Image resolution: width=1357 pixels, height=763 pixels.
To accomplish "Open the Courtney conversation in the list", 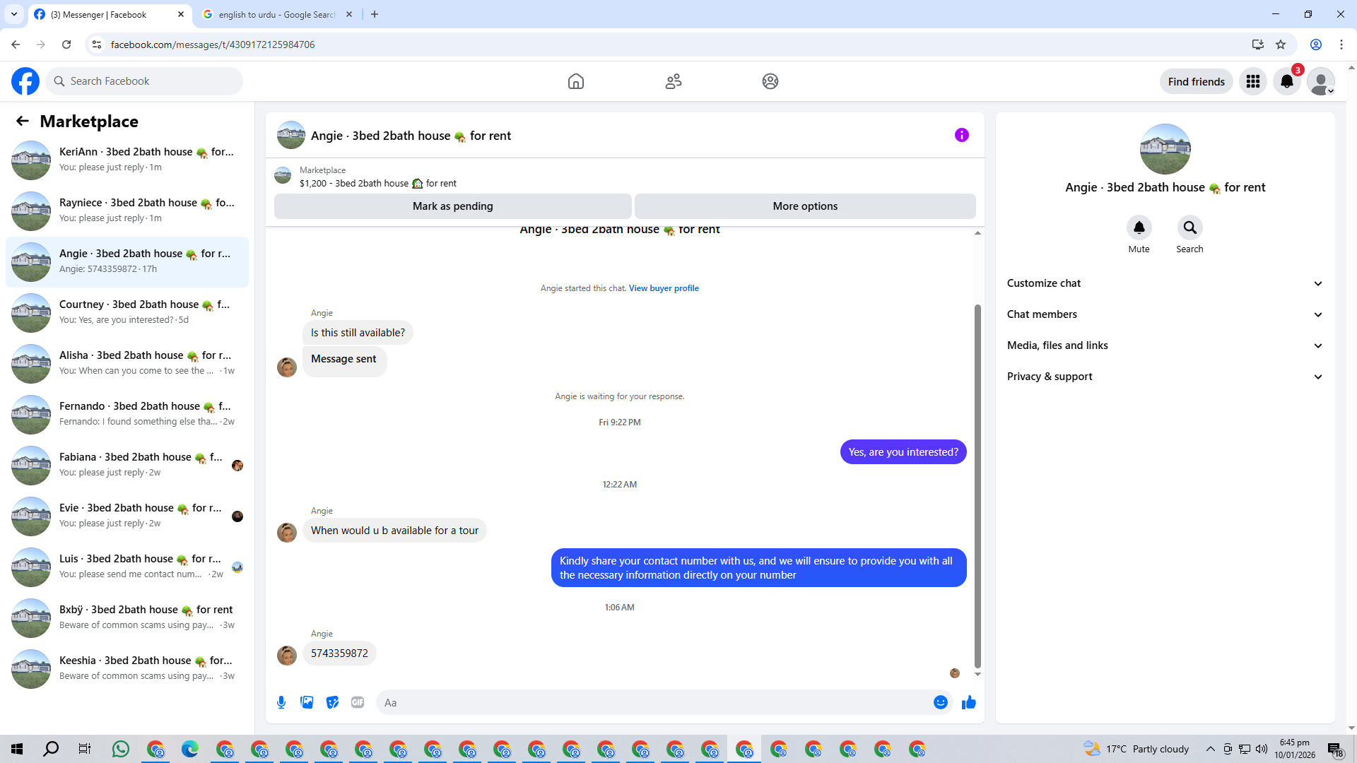I will point(127,312).
